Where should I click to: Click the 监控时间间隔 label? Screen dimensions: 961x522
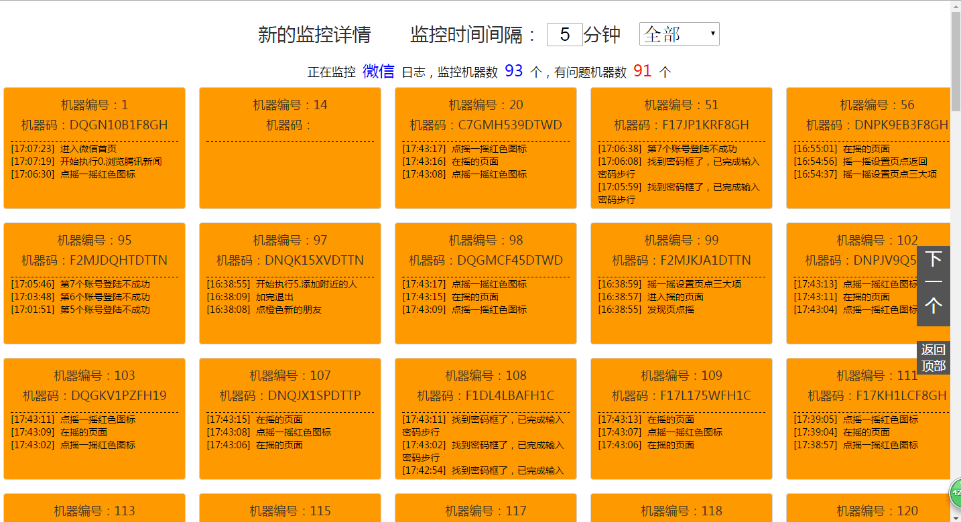pyautogui.click(x=474, y=35)
